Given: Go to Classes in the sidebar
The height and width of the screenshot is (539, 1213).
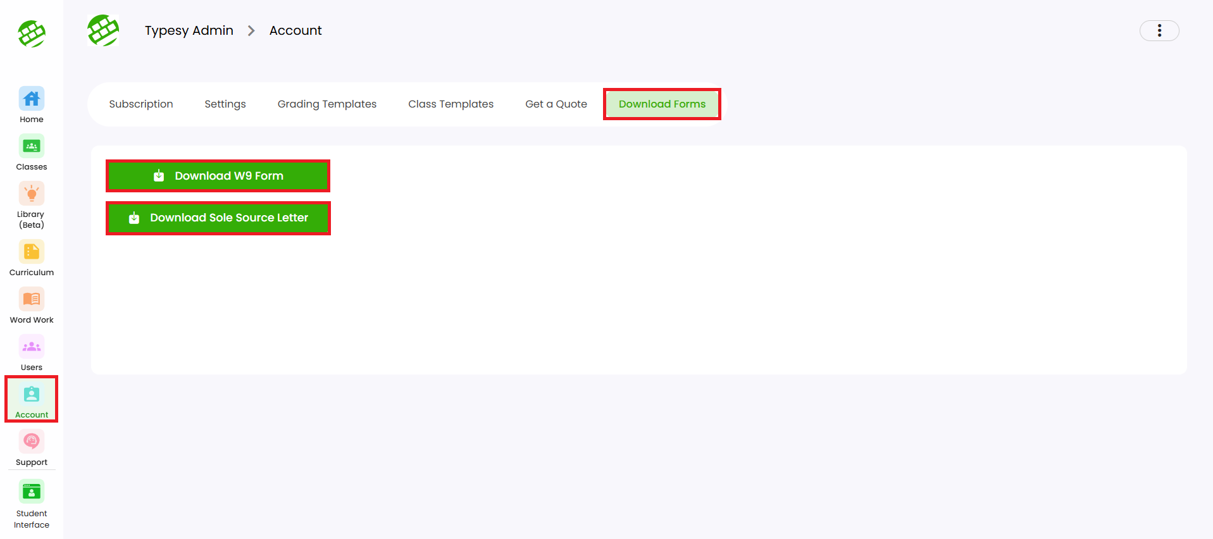Looking at the screenshot, I should (32, 147).
